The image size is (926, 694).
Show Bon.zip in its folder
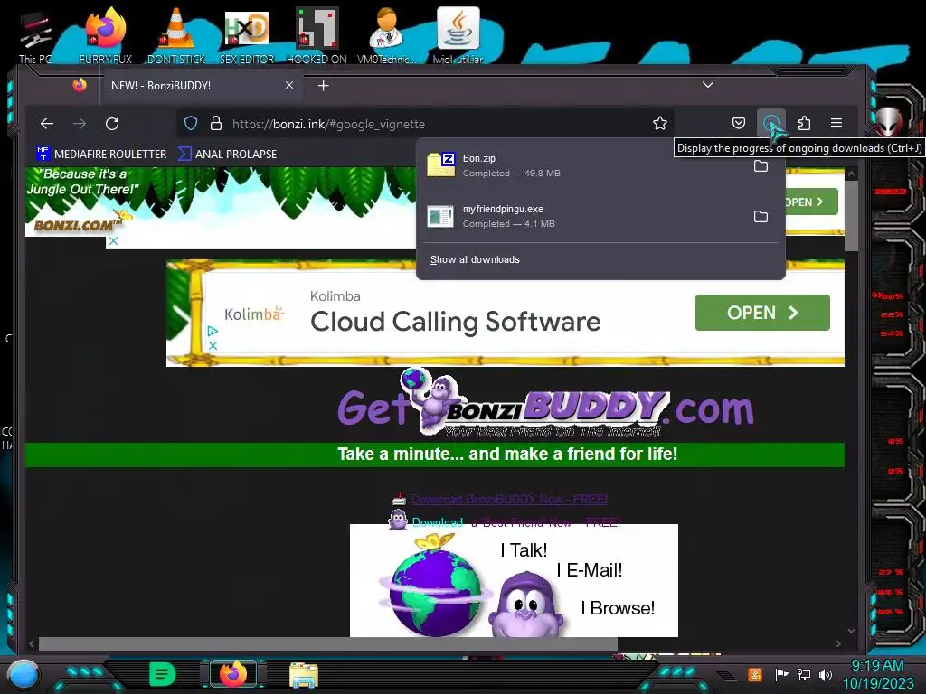click(x=761, y=166)
